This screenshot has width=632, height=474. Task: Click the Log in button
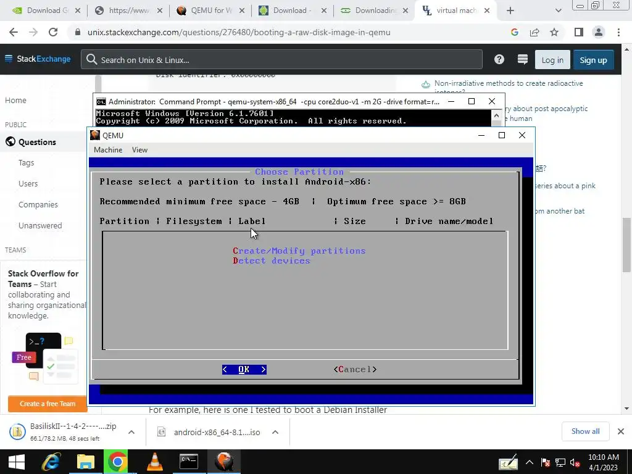click(x=552, y=60)
